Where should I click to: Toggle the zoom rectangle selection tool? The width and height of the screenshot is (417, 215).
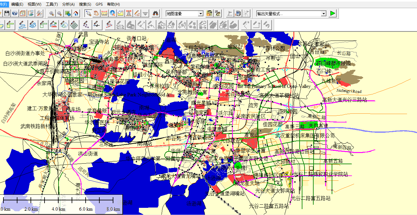click(x=89, y=13)
